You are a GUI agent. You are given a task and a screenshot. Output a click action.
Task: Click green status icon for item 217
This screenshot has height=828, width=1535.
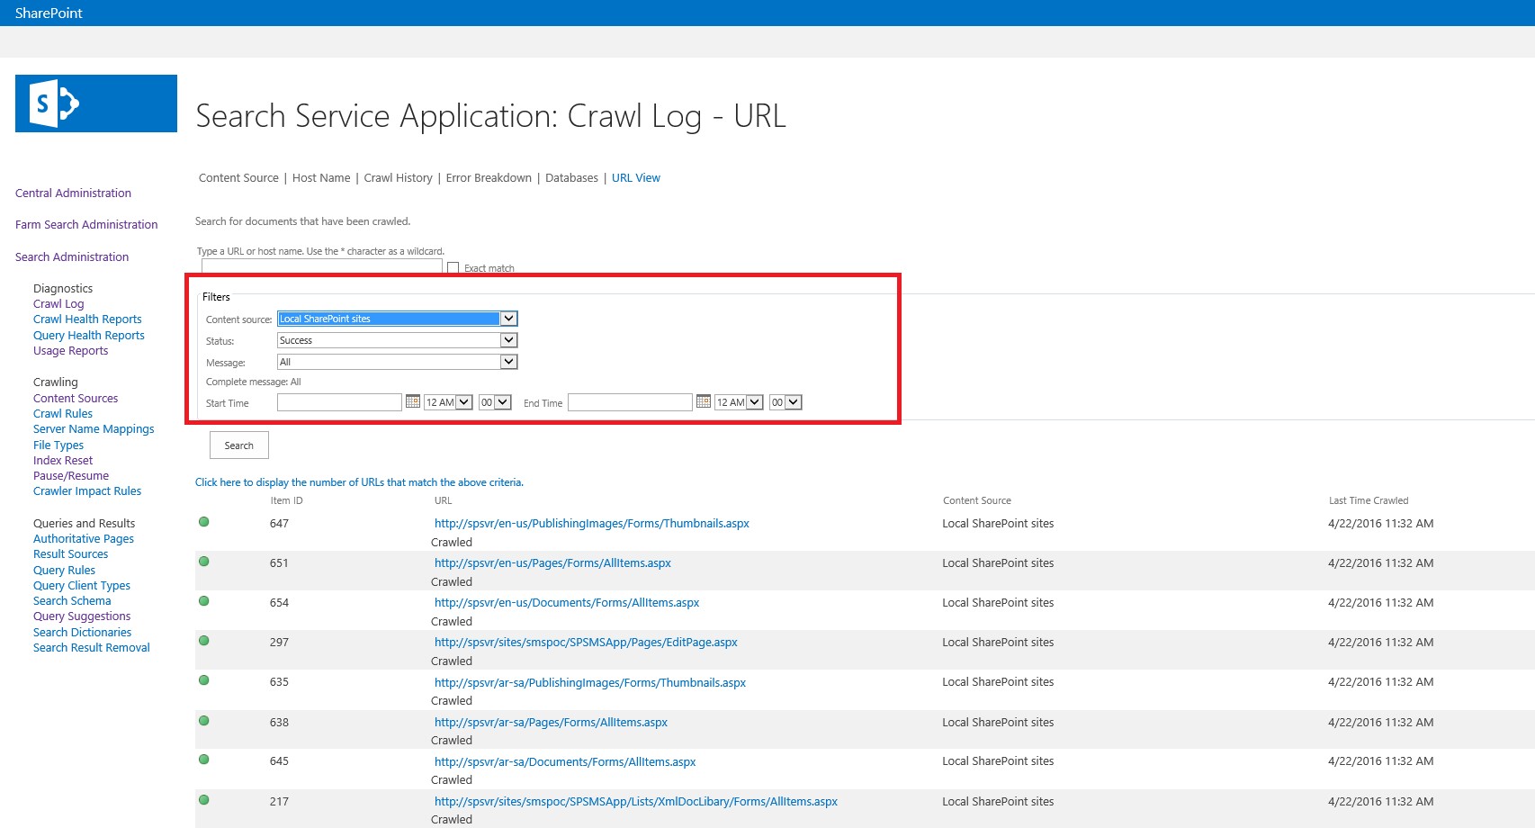204,800
